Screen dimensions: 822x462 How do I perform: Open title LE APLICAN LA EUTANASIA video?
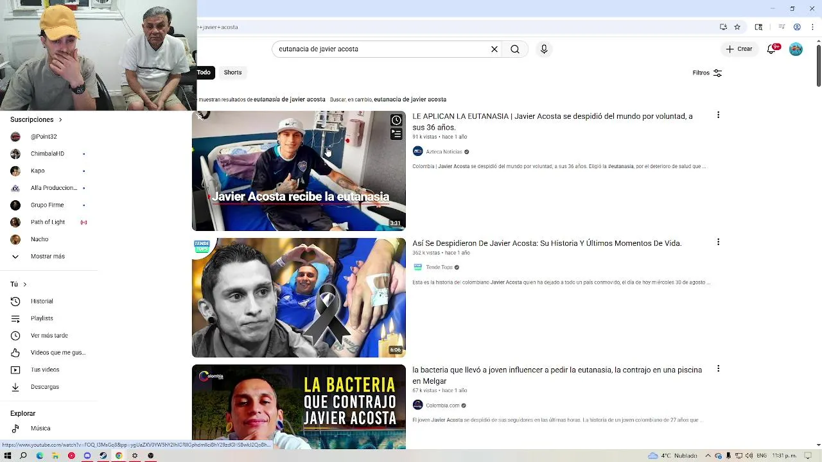click(x=552, y=122)
